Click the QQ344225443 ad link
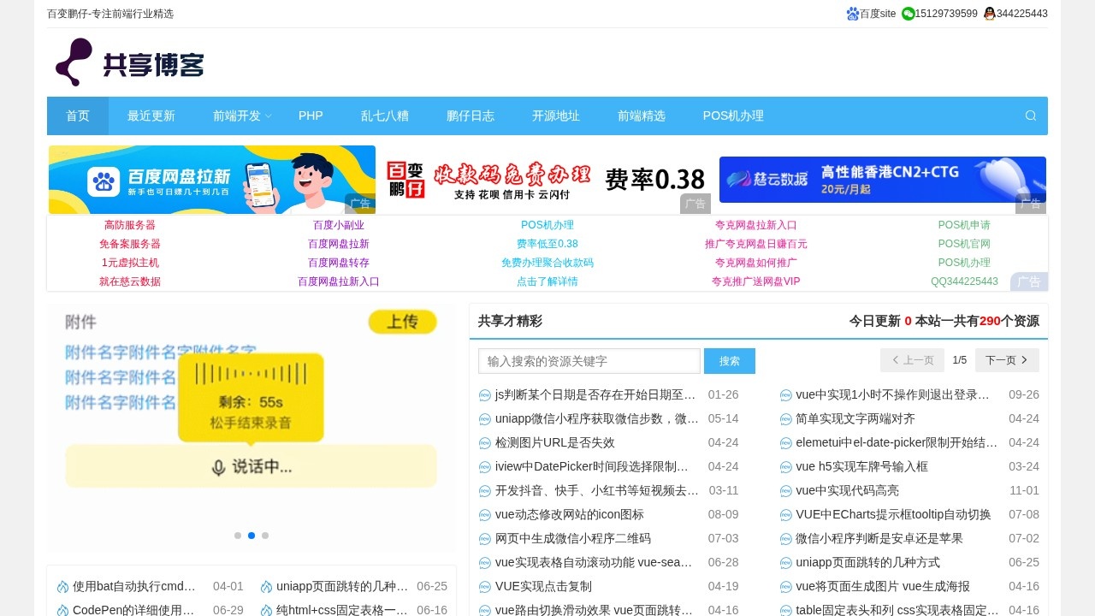This screenshot has height=616, width=1095. tap(964, 281)
